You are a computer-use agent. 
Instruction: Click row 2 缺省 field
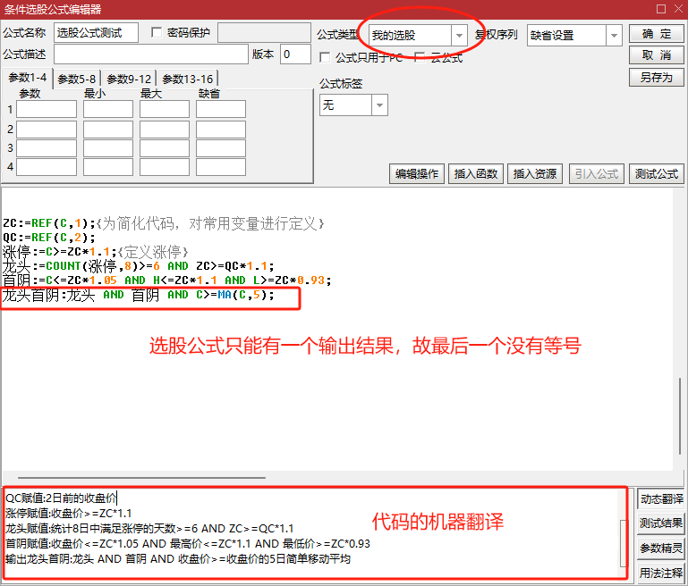(221, 130)
